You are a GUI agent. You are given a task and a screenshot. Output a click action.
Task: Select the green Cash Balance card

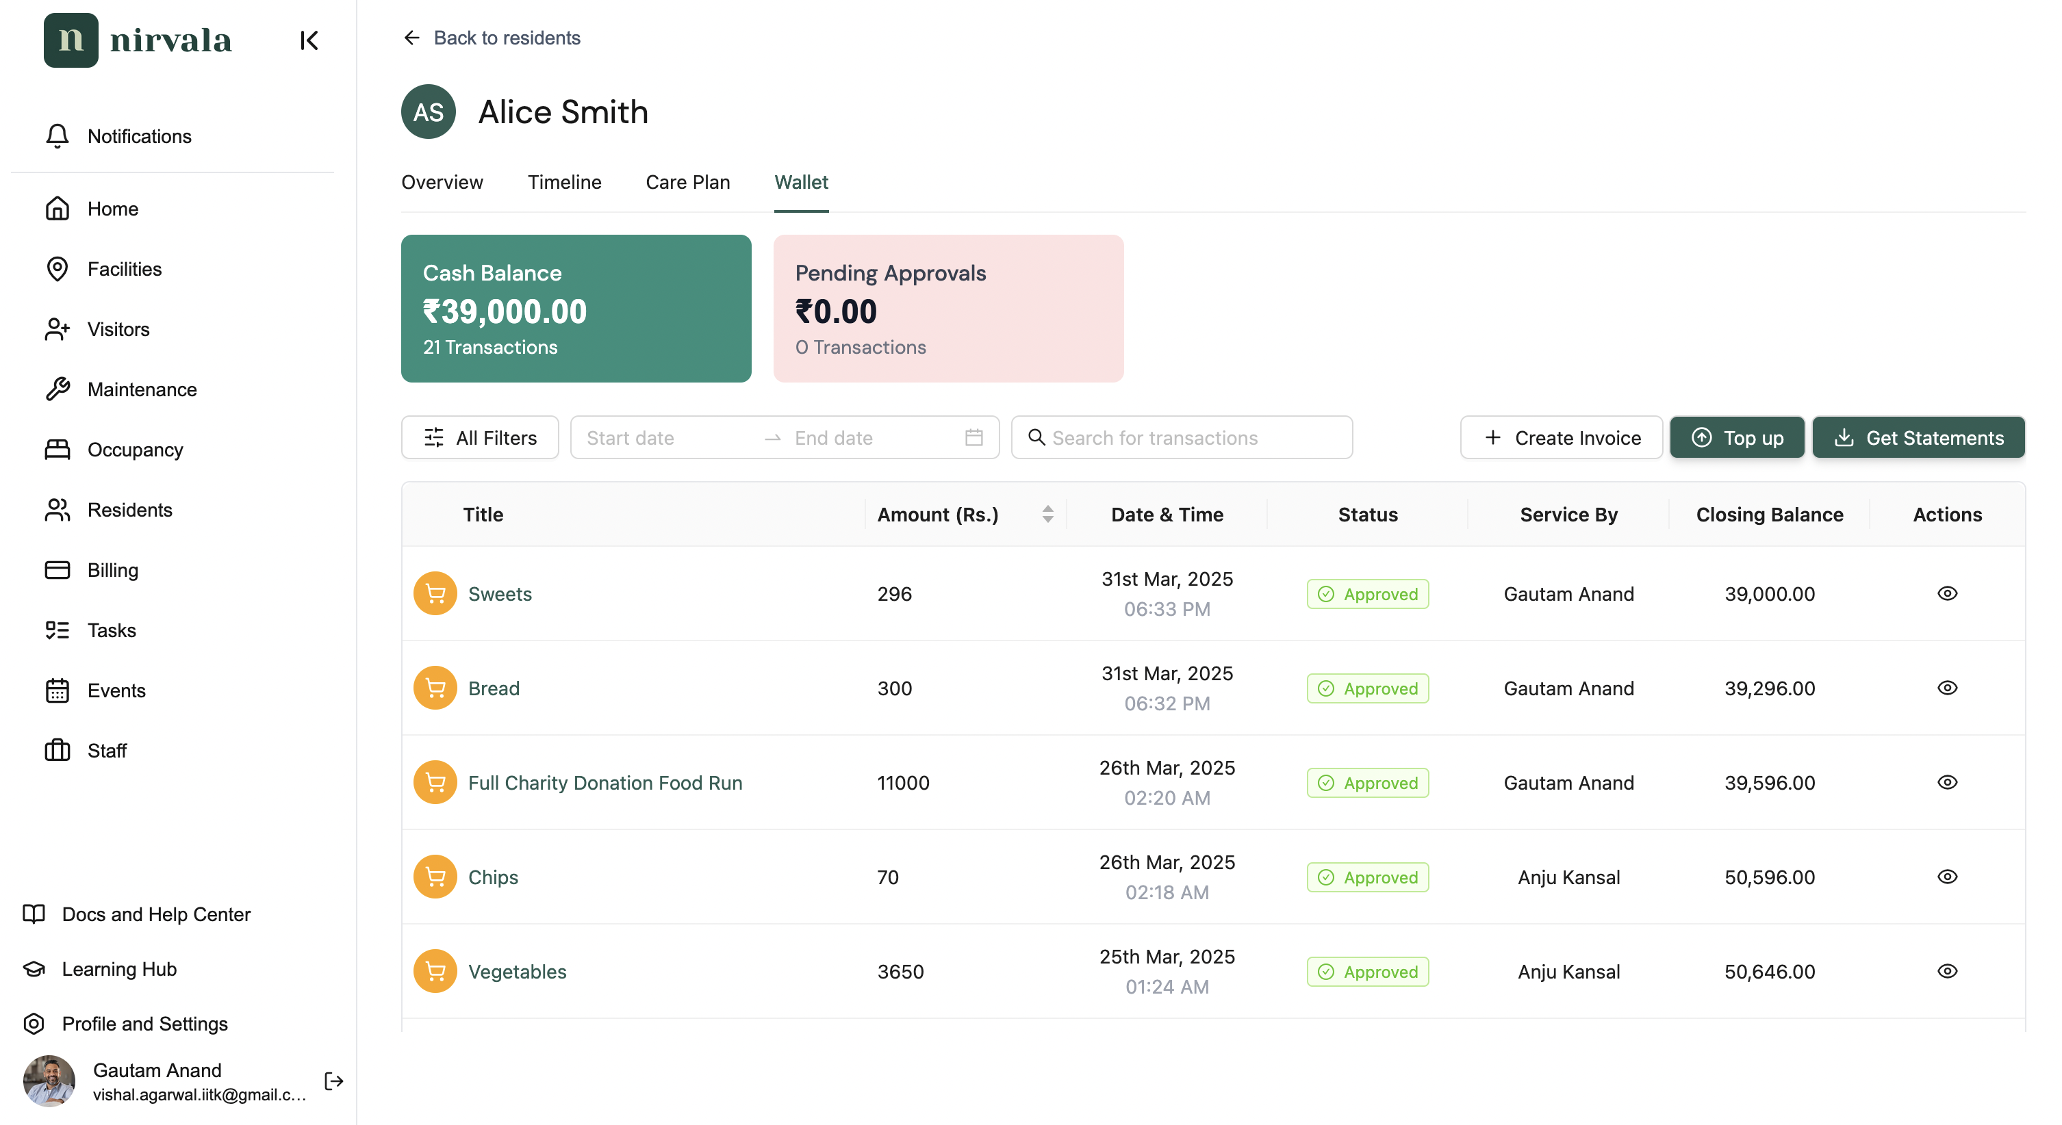pos(576,308)
